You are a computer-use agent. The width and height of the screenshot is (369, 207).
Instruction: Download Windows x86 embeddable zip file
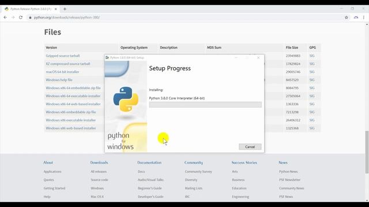(70, 112)
